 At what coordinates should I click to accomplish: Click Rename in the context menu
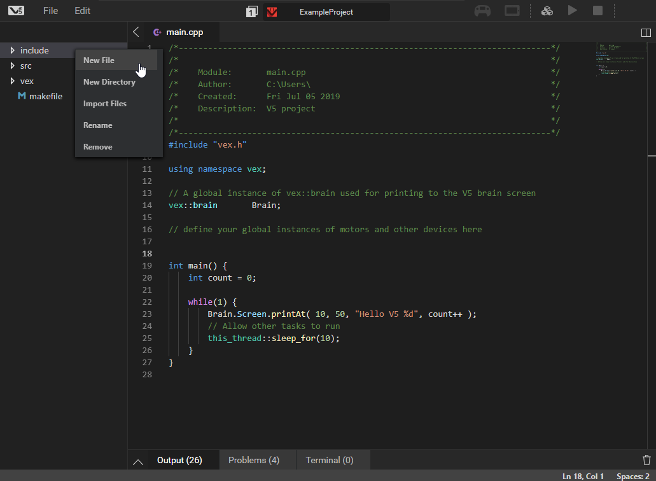click(x=97, y=125)
